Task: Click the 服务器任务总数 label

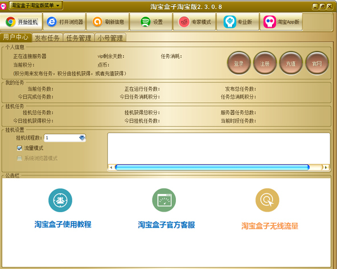Action: coord(238,113)
